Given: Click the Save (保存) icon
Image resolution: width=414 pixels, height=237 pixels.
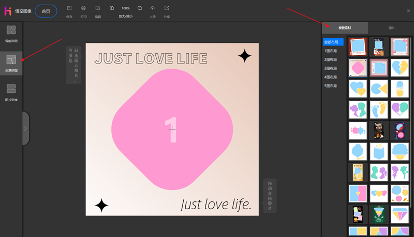Looking at the screenshot, I should [x=69, y=8].
